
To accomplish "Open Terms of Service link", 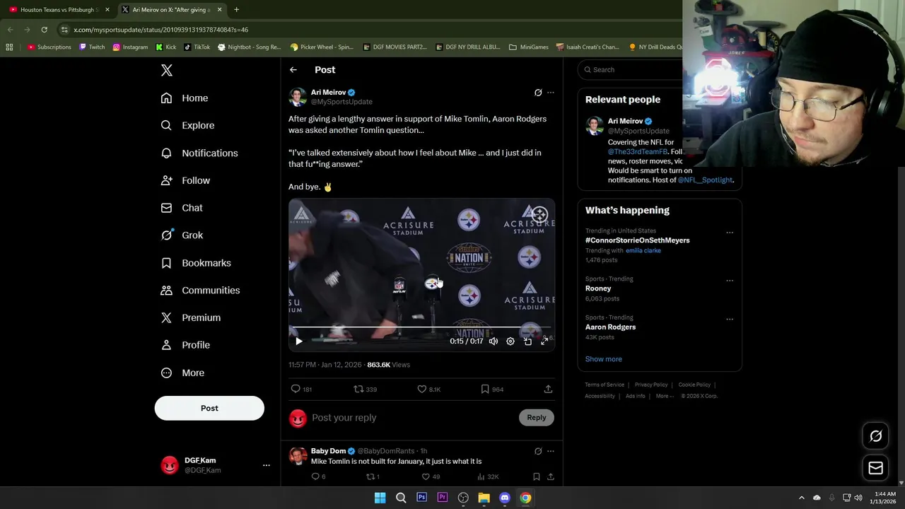I will (605, 385).
